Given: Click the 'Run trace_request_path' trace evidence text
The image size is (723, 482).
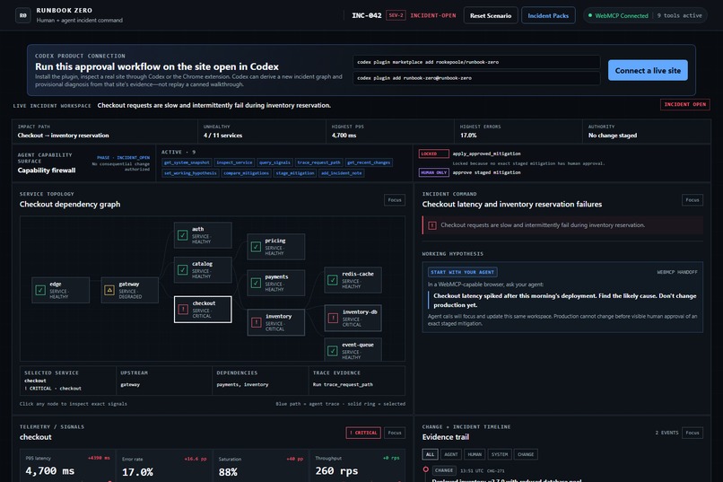Looking at the screenshot, I should click(343, 384).
